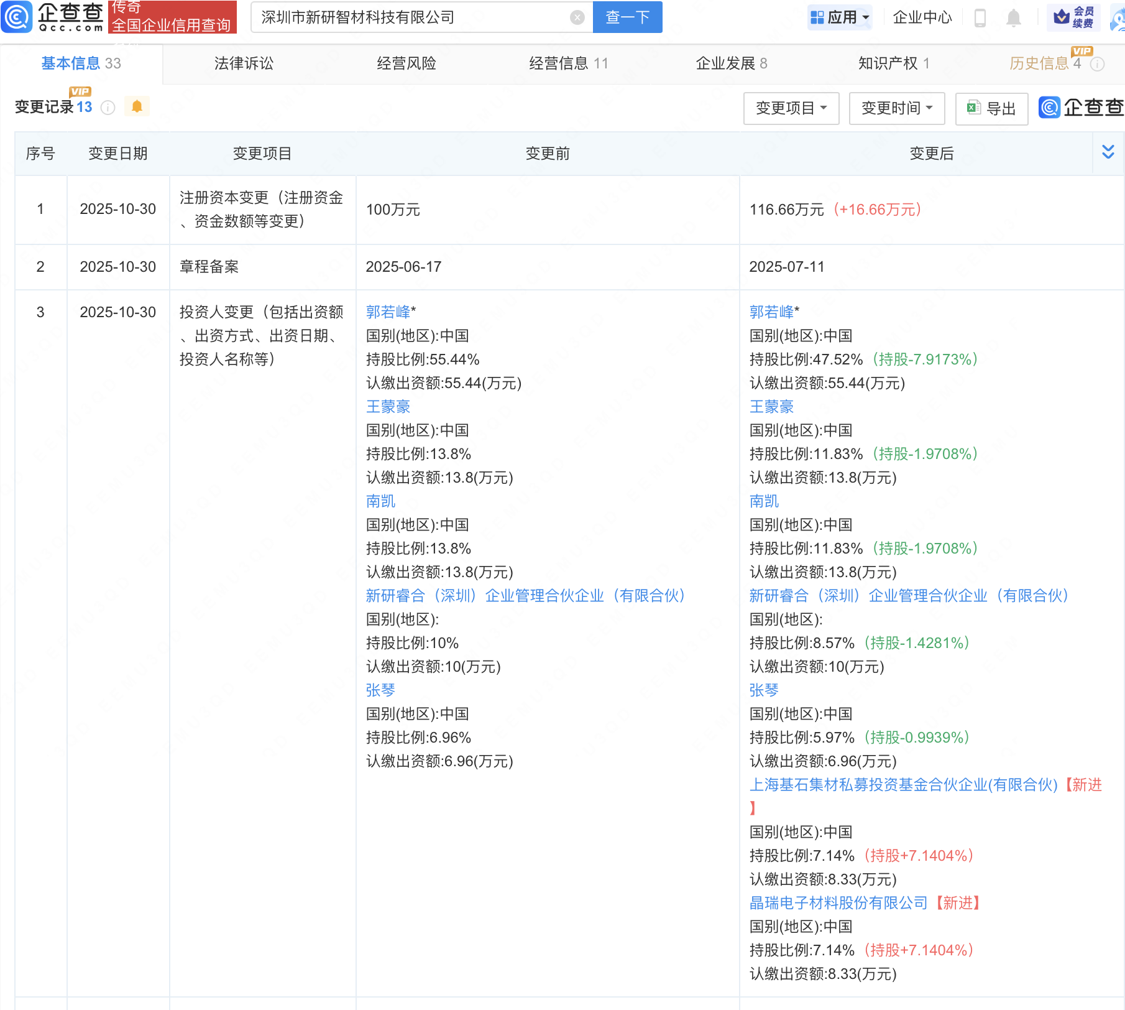
Task: Open 企业中心 in the top header
Action: (922, 17)
